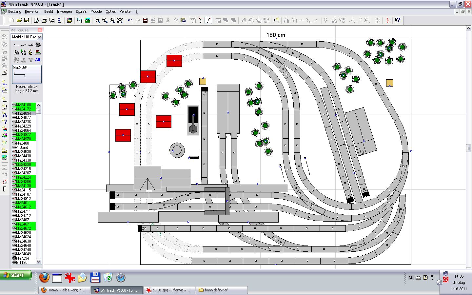Select the house icon in Railkeuze panel

pos(16,52)
